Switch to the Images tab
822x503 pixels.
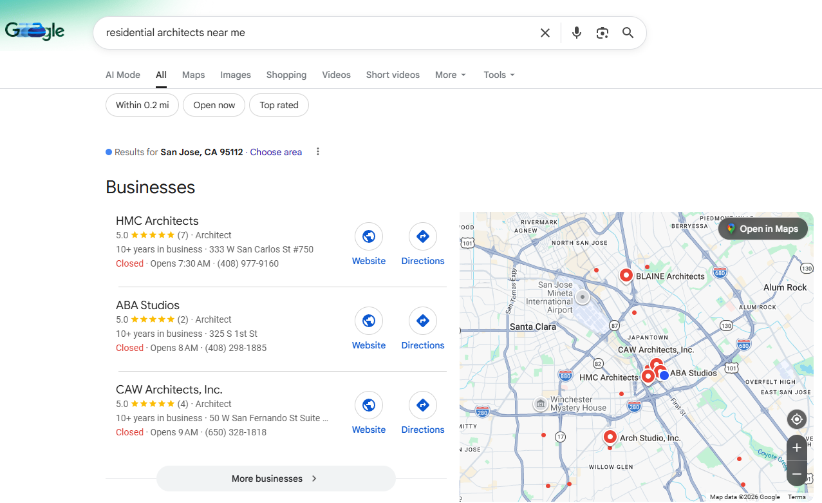(236, 75)
